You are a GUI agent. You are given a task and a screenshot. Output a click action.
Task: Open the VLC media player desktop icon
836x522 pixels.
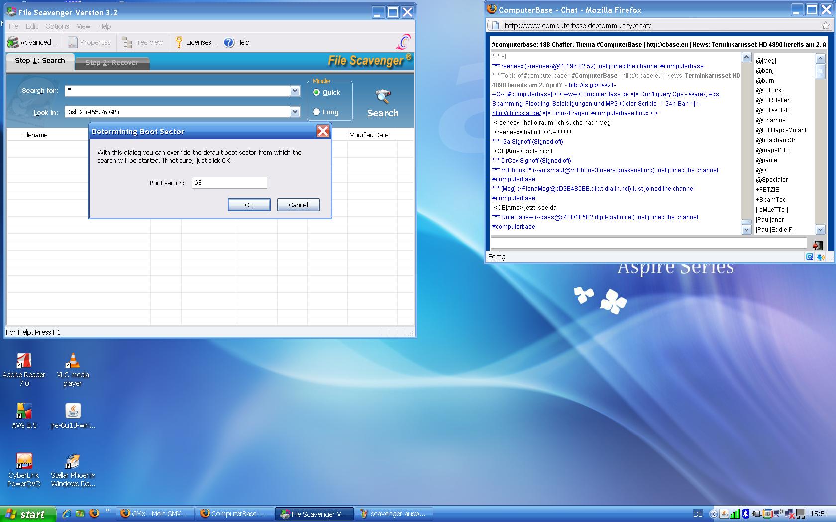[x=73, y=369]
